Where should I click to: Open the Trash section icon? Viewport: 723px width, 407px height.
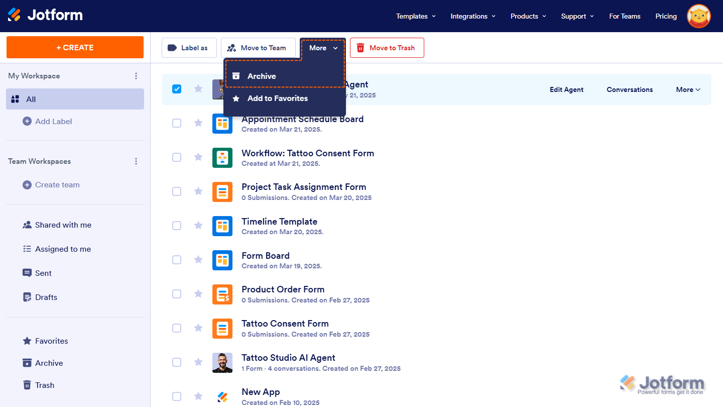click(x=27, y=385)
